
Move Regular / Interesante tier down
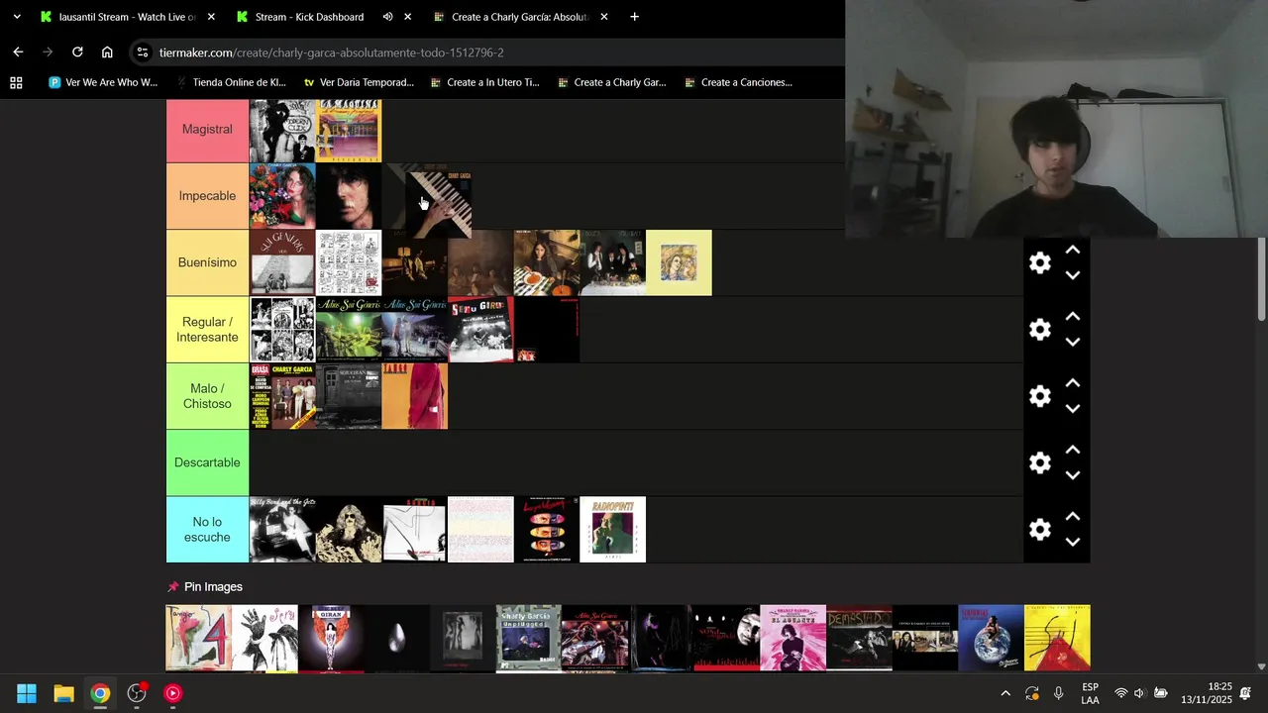coord(1072,342)
